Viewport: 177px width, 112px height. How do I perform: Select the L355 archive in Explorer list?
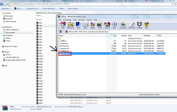click(39, 37)
